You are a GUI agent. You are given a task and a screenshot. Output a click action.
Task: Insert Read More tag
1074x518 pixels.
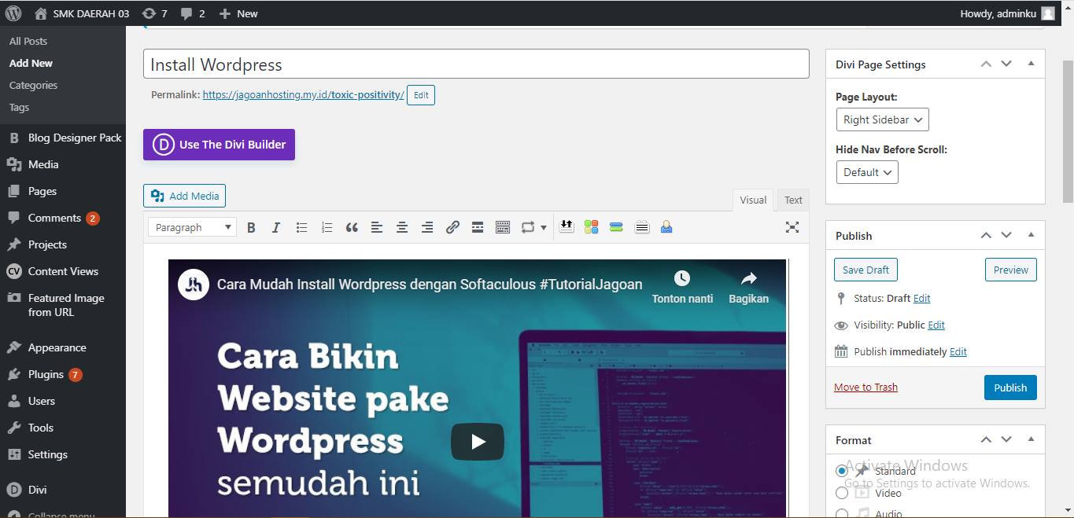[x=478, y=227]
